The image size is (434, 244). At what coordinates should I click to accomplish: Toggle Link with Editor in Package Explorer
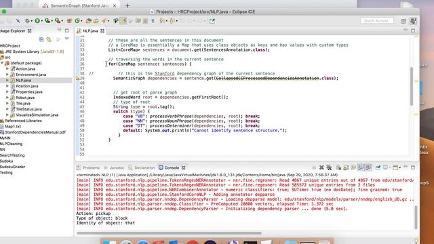[49, 39]
